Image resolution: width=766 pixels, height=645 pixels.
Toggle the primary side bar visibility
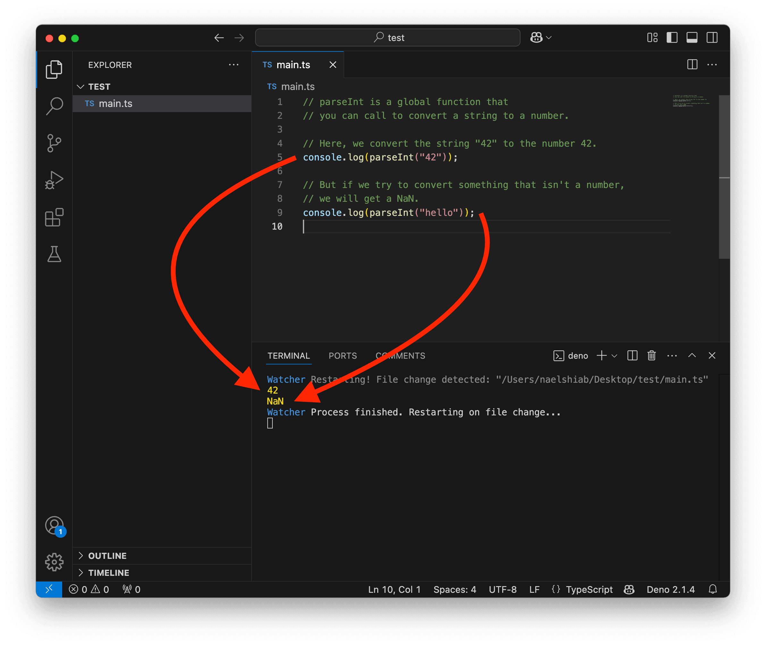click(672, 38)
